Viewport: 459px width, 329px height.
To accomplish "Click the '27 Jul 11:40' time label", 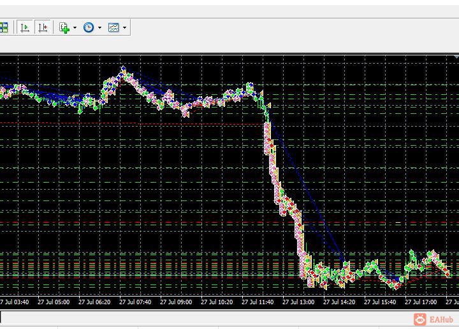I will click(x=258, y=302).
